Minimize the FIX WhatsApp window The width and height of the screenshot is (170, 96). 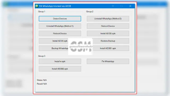click(113, 6)
